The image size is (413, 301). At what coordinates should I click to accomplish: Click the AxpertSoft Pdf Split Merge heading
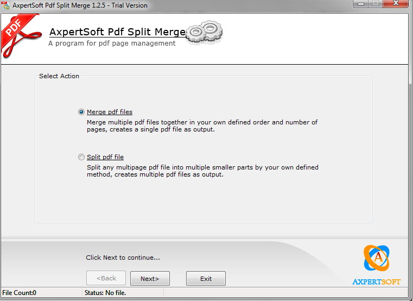pos(117,32)
